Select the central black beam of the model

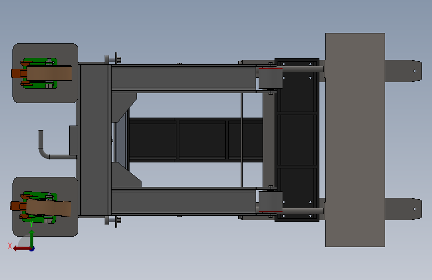tap(196, 140)
